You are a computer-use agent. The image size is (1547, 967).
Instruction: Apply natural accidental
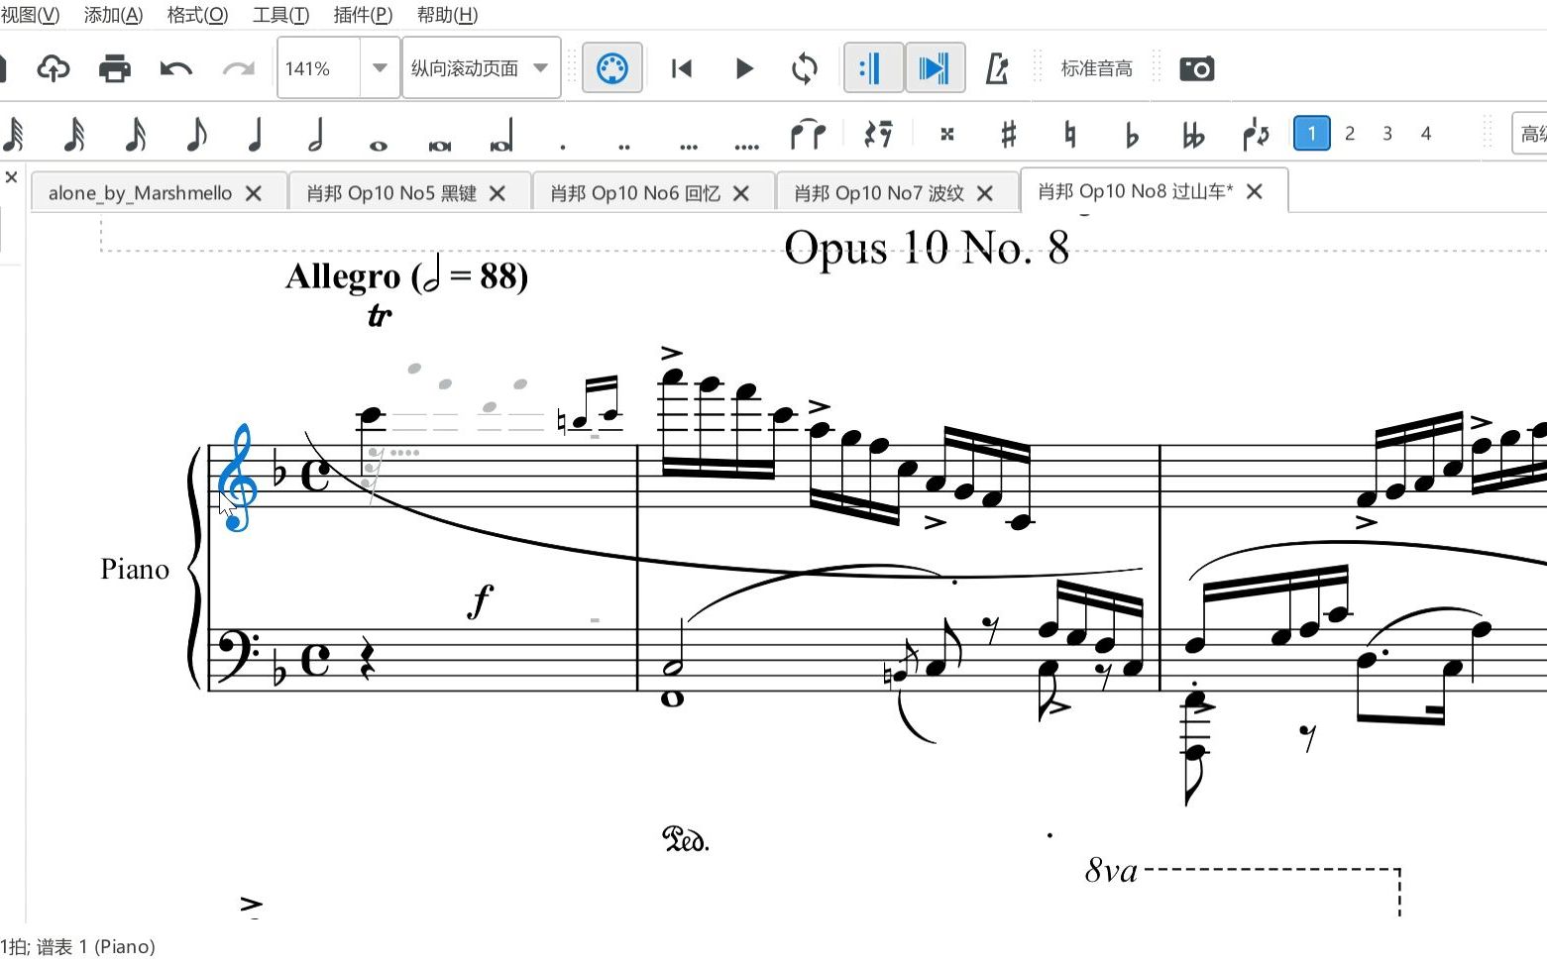click(x=1070, y=134)
